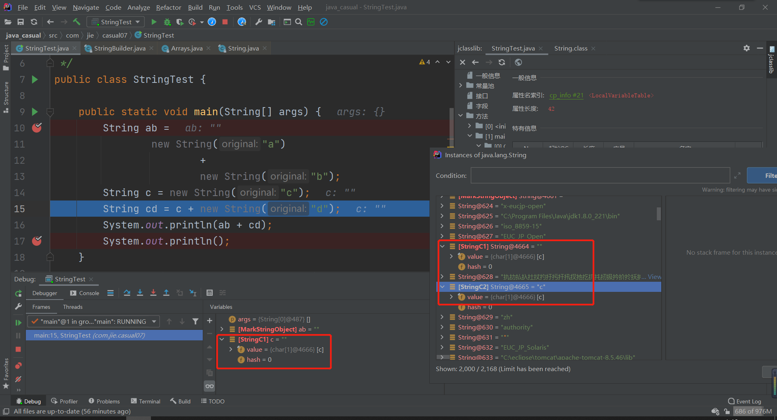Click memory indicator 686 of 976M

coord(753,411)
